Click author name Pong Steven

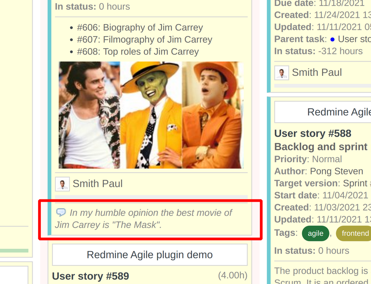pos(336,171)
